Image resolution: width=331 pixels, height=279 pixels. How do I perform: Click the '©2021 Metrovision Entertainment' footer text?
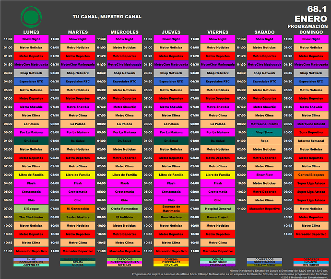[x=305, y=278]
